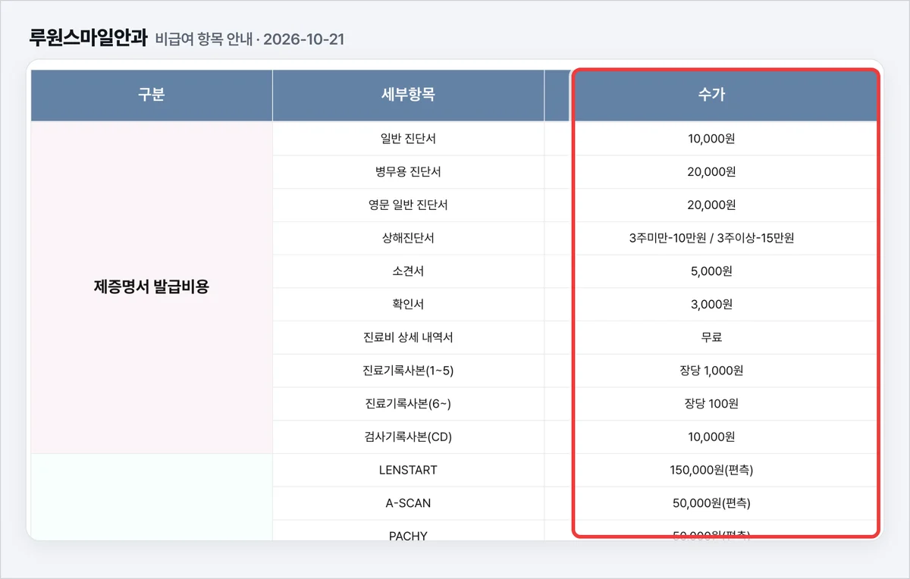Click the 비급여 항목 안내 · 2026-10-21 subtitle

(x=249, y=39)
